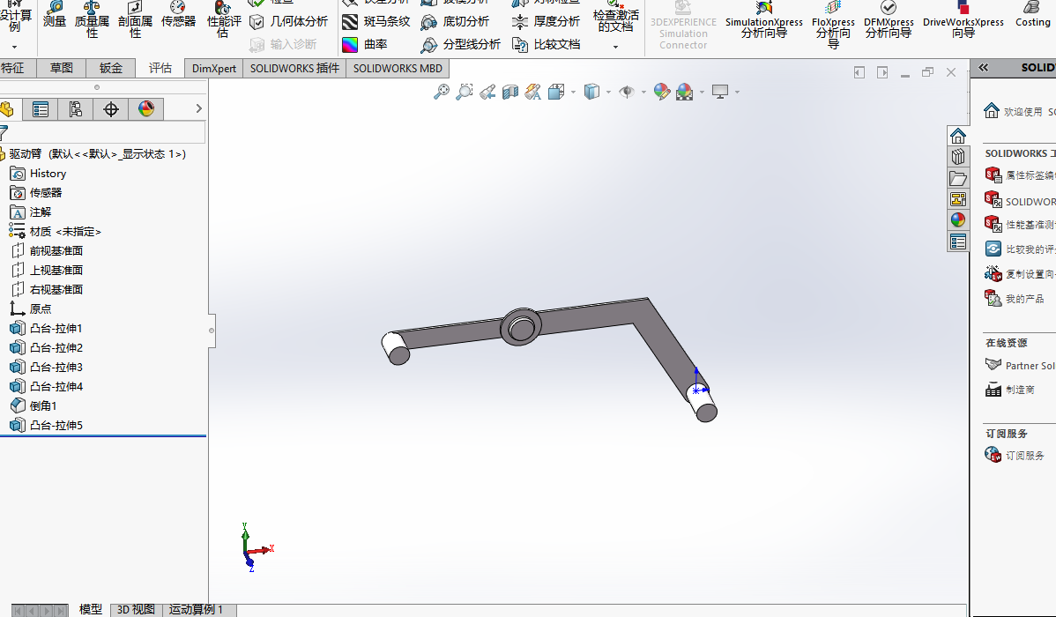Switch to the 钣金 tab
Screen dimensions: 1056x617
[110, 68]
